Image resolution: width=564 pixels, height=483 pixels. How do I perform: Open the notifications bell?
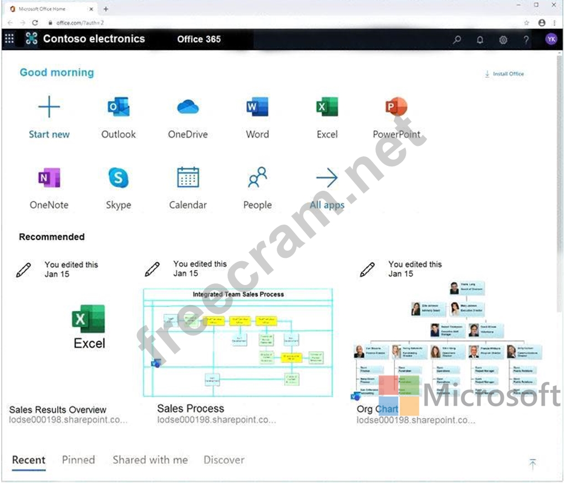480,39
